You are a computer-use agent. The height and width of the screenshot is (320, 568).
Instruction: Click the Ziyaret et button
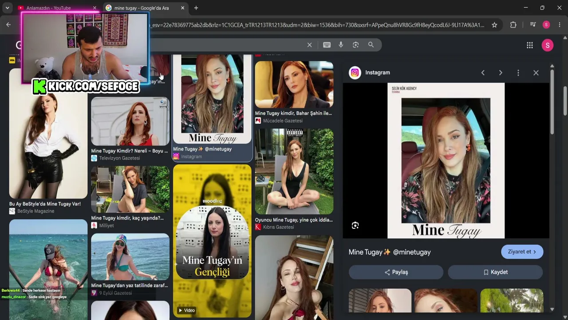pyautogui.click(x=522, y=252)
